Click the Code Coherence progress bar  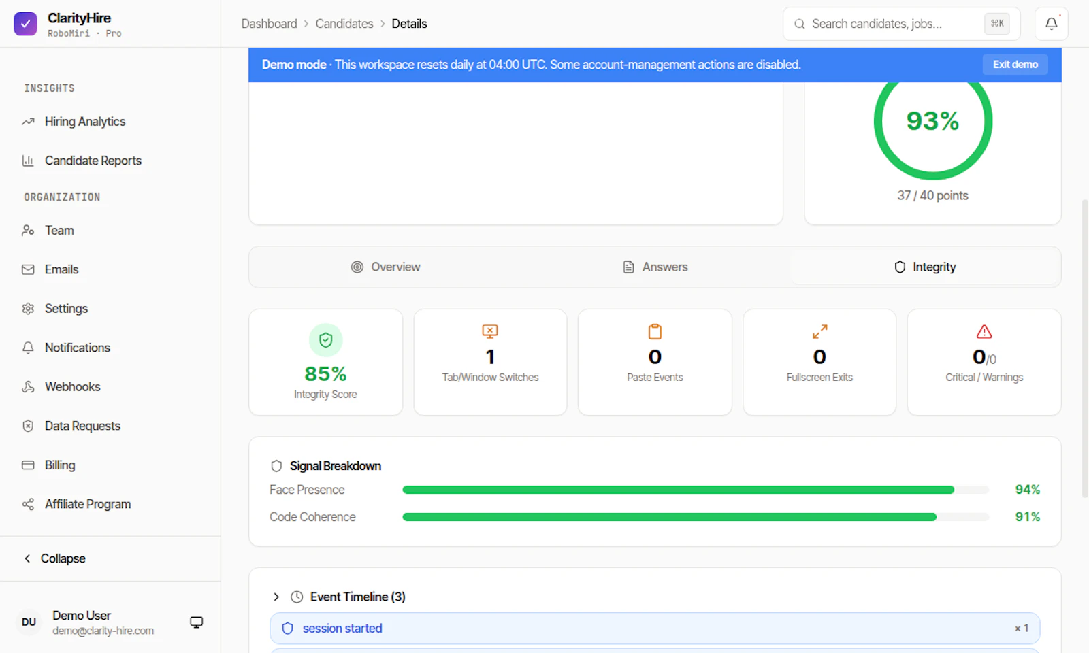[696, 517]
